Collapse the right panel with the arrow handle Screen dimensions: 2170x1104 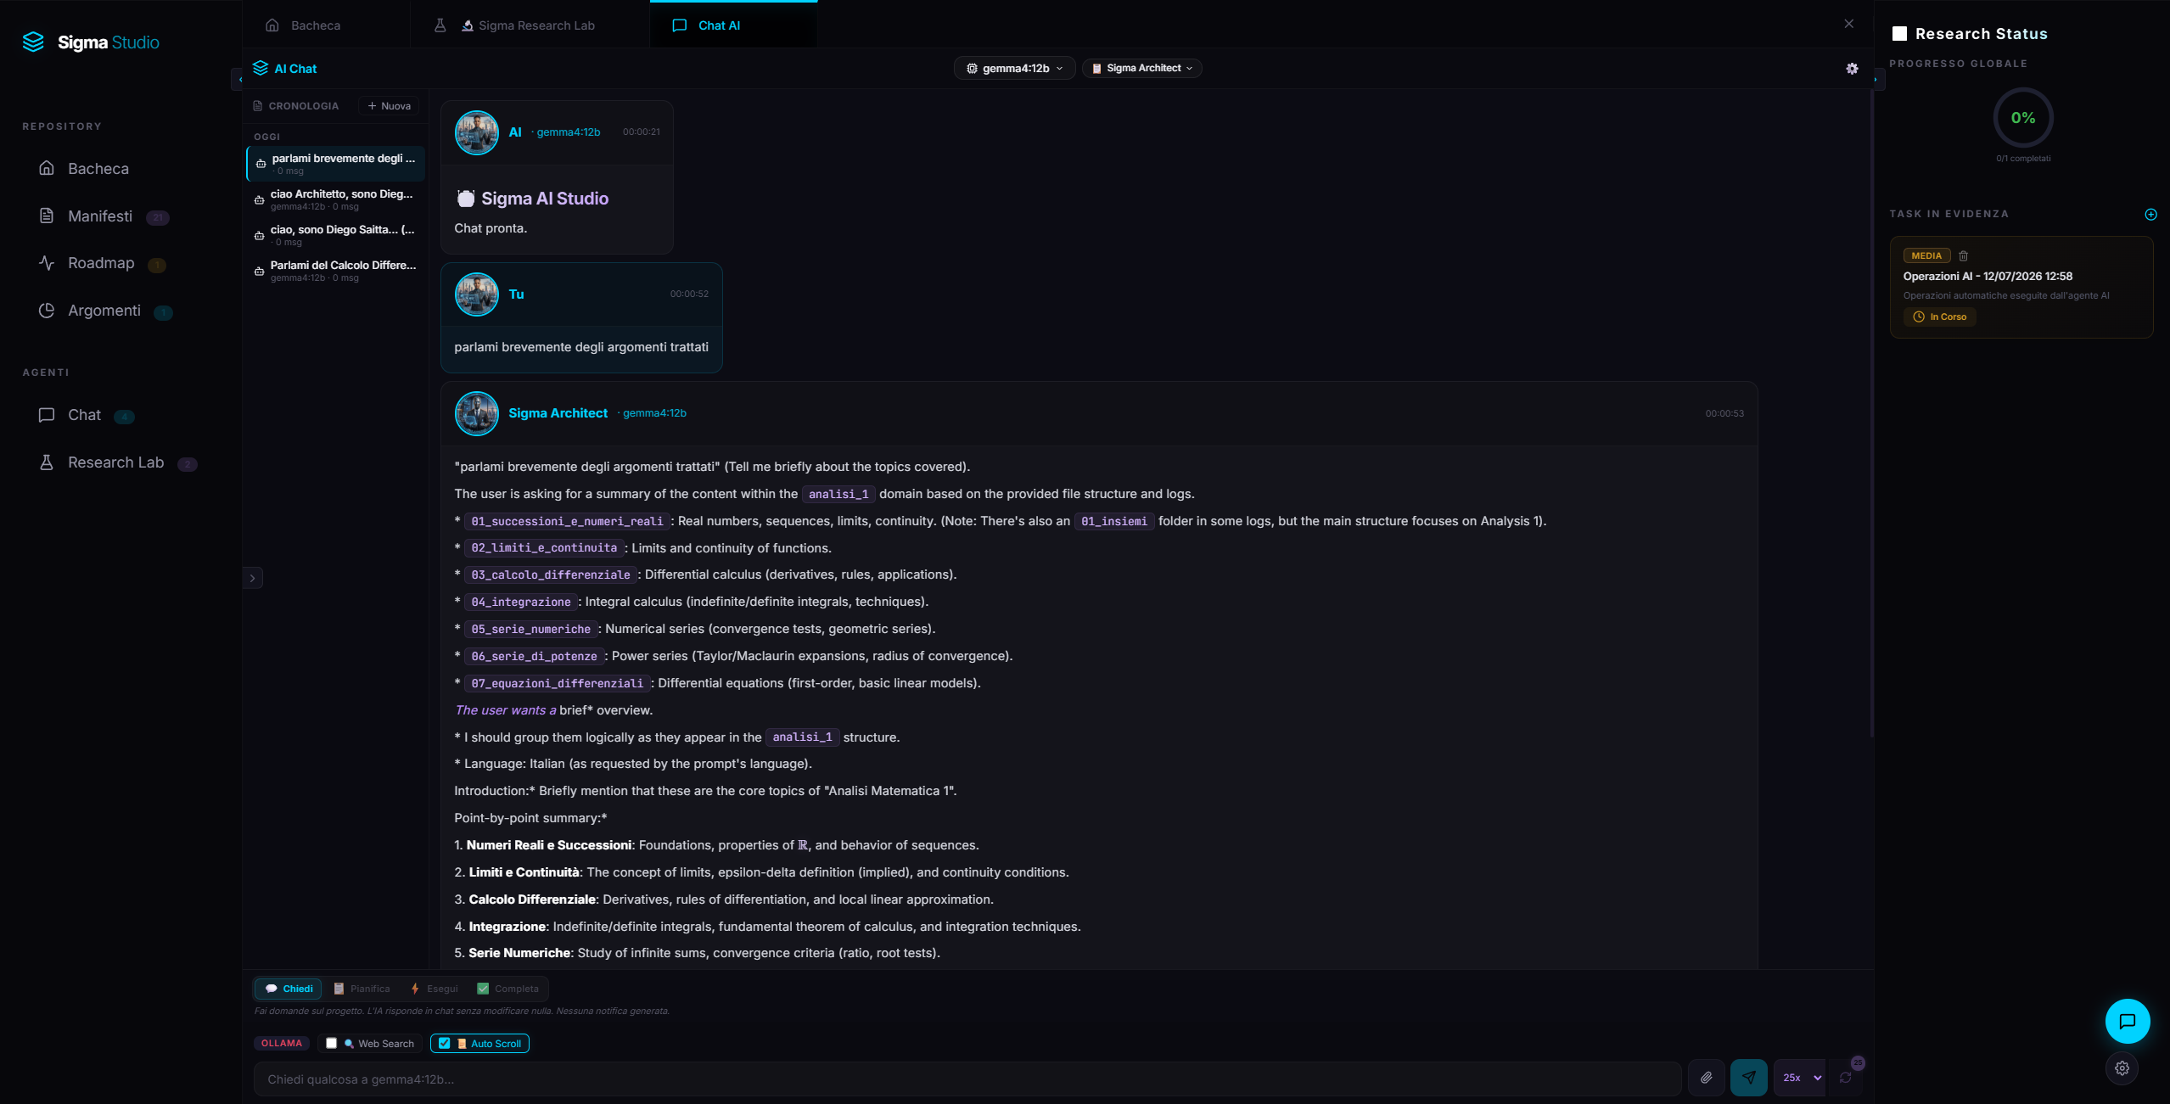click(x=1879, y=79)
